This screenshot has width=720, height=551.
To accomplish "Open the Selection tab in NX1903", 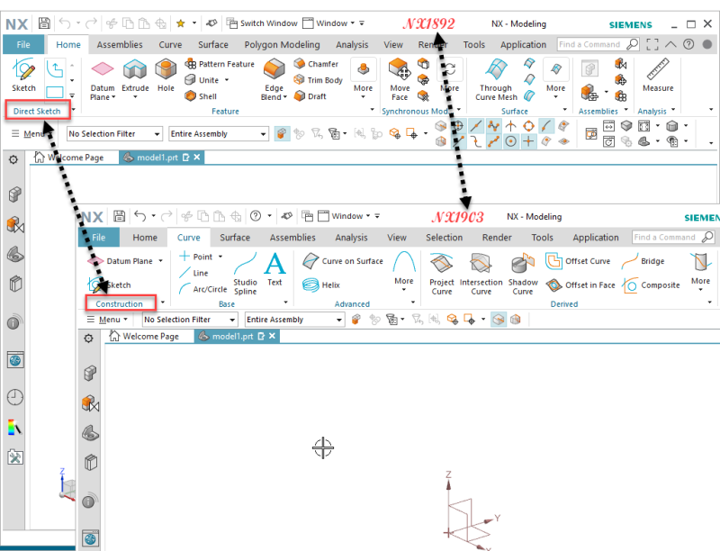I will click(444, 238).
